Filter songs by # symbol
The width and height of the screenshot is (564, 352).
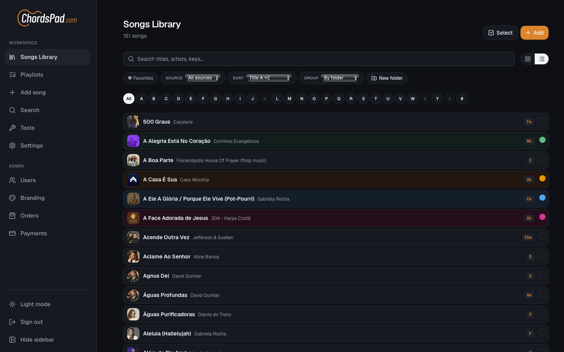click(462, 99)
